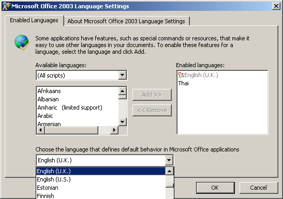Screen dimensions: 283x199
Task: Click the horizontal scrollbar thumb of the languages list
Action: click(x=71, y=130)
